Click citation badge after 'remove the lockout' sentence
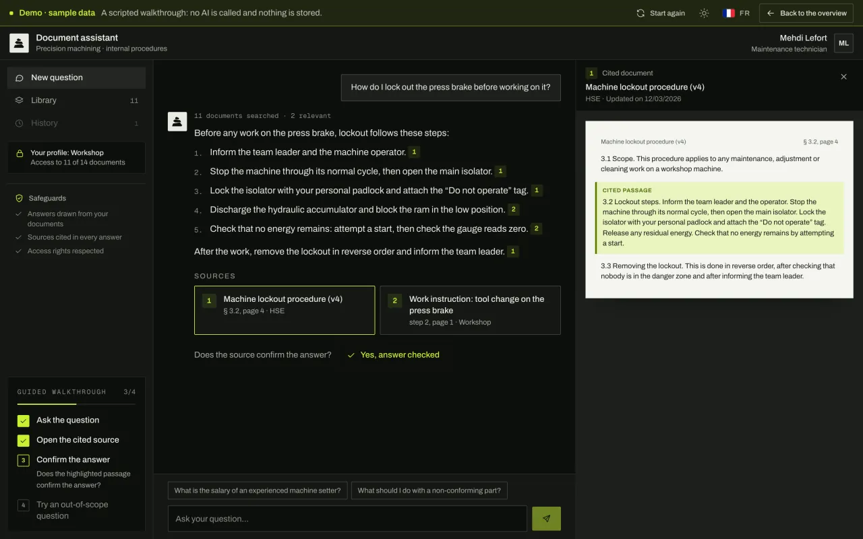 pyautogui.click(x=513, y=251)
